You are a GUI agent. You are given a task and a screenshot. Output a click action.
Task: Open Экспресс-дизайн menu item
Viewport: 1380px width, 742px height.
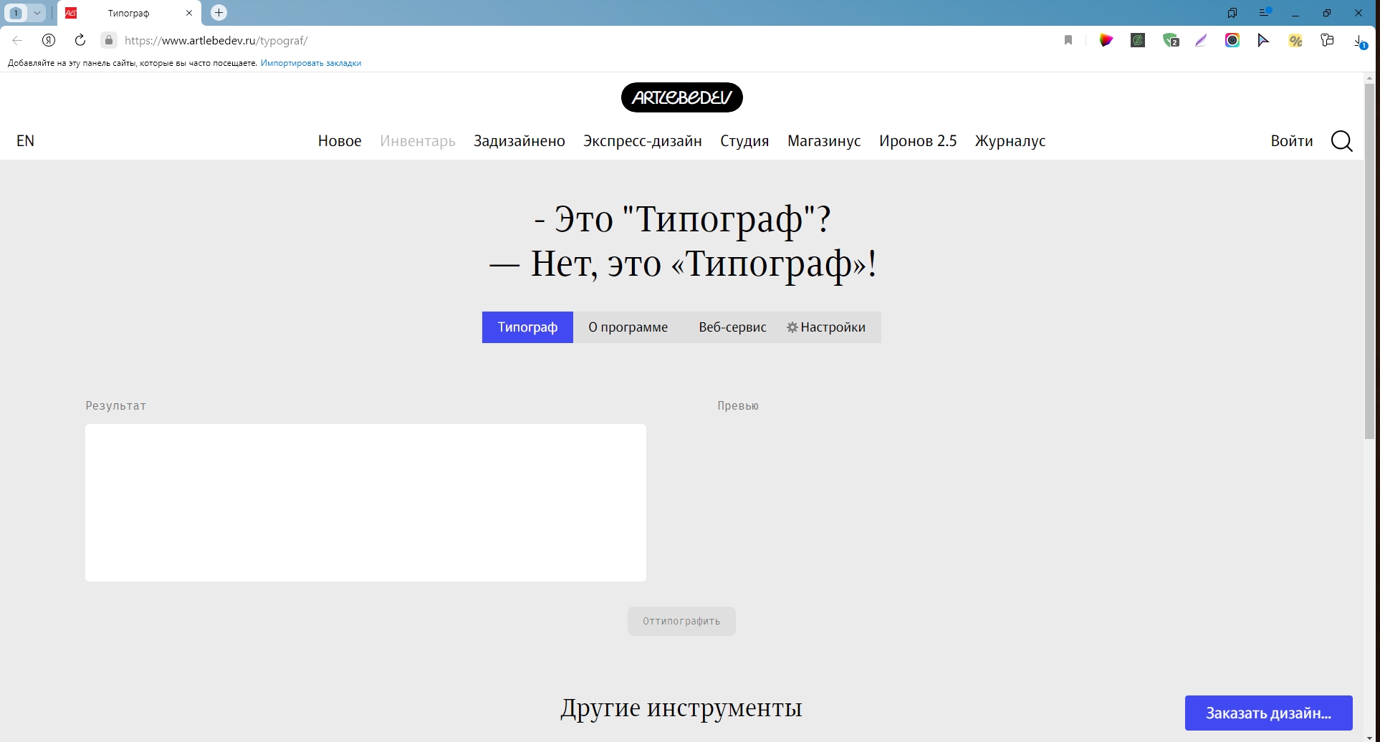point(643,141)
